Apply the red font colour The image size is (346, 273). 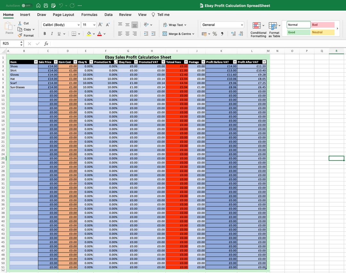coord(100,34)
